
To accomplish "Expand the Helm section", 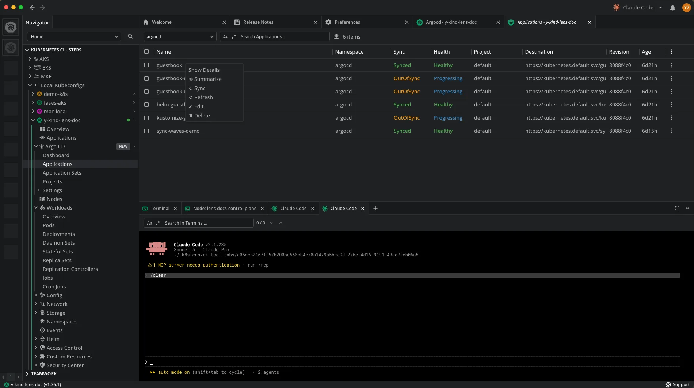I will [36, 339].
